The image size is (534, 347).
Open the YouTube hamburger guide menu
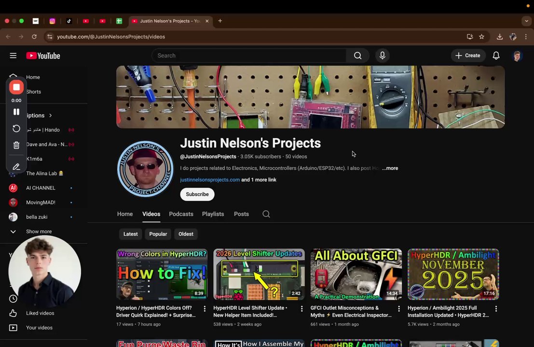[x=13, y=55]
